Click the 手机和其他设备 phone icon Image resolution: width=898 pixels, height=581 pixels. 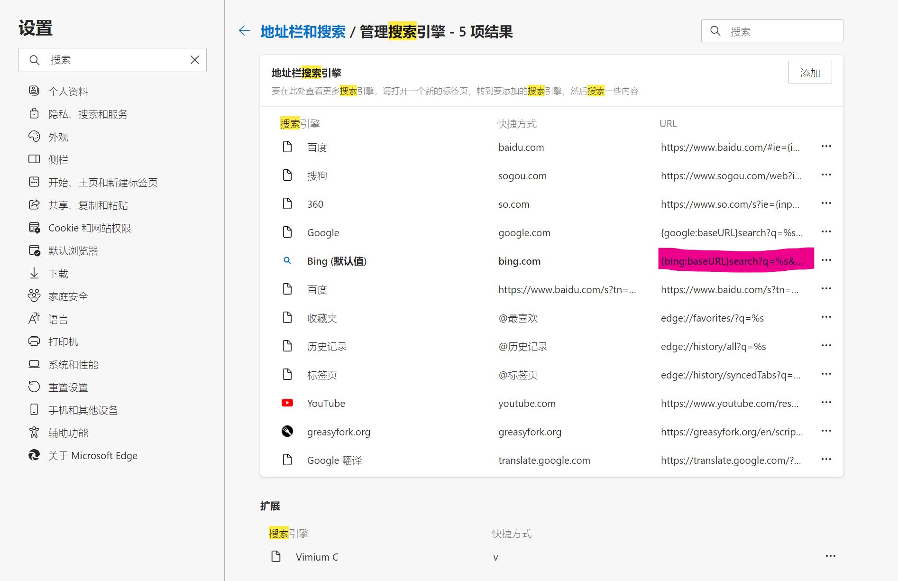(x=34, y=410)
